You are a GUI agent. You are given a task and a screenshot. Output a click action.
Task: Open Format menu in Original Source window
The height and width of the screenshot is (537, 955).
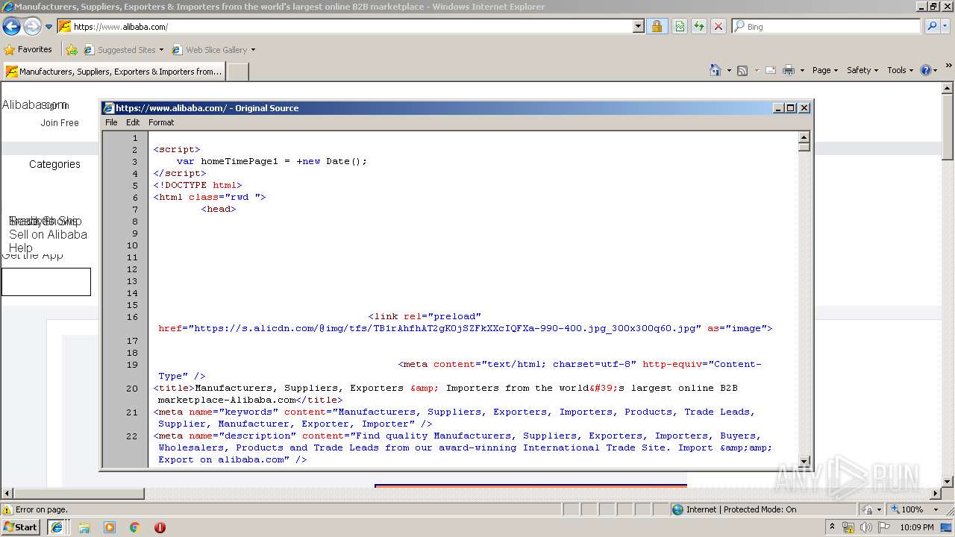tap(161, 122)
